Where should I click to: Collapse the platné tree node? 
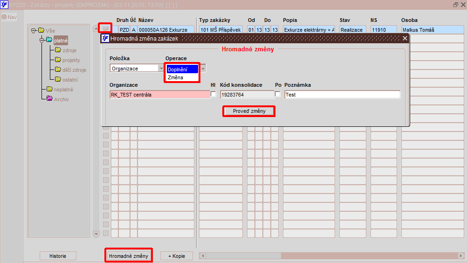42,40
